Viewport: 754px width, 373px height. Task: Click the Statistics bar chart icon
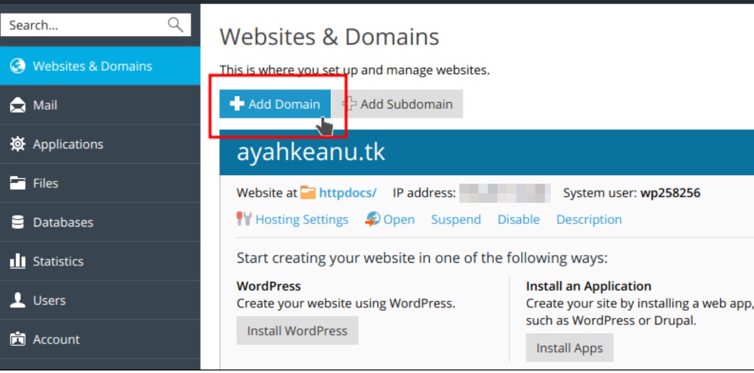click(x=18, y=261)
